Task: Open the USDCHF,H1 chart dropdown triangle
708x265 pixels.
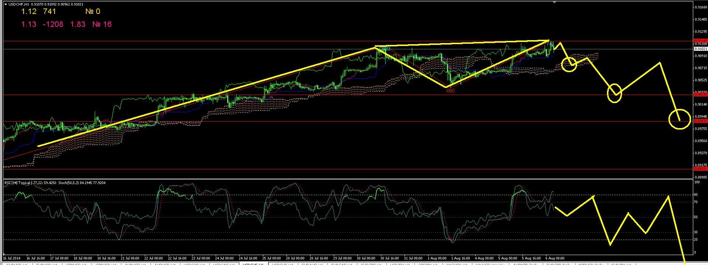Action: point(6,4)
